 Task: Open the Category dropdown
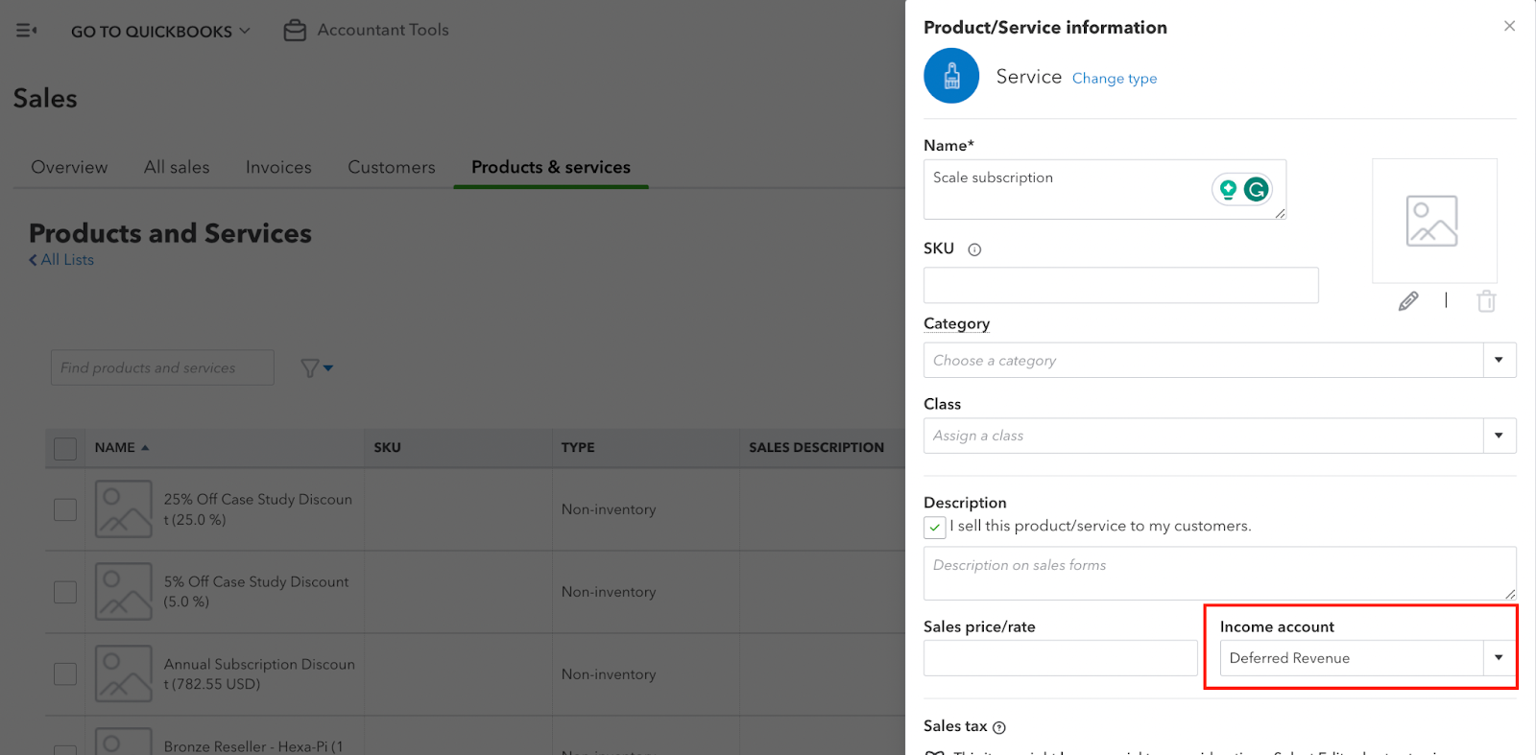pos(1498,361)
